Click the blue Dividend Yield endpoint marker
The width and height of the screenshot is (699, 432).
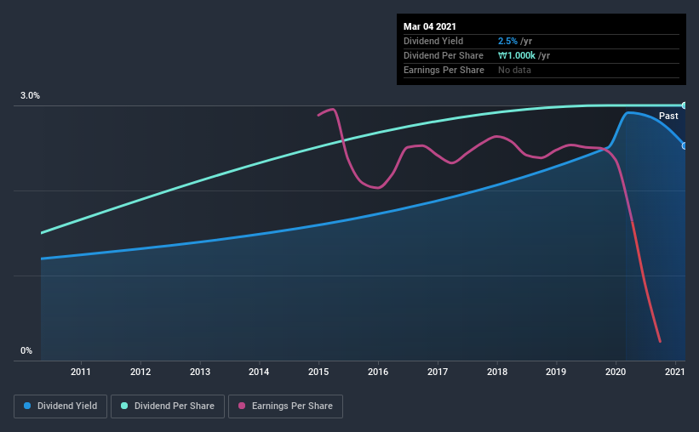click(684, 145)
